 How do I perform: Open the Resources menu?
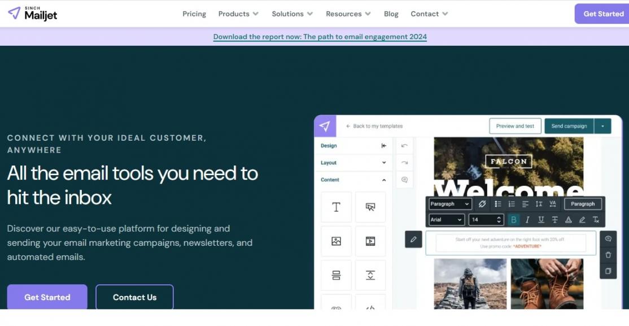click(x=348, y=14)
